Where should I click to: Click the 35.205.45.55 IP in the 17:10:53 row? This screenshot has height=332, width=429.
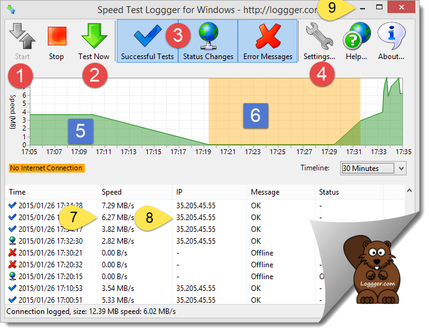click(196, 288)
